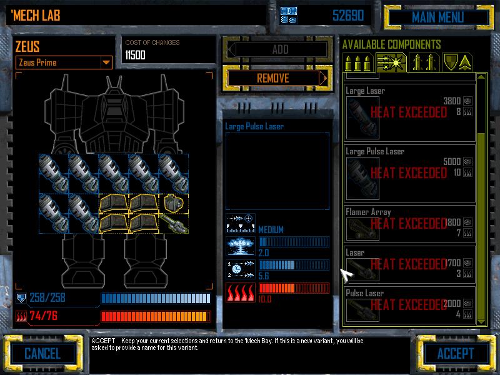Select the Large Laser component thumbnail
The image size is (500, 375).
(x=362, y=117)
